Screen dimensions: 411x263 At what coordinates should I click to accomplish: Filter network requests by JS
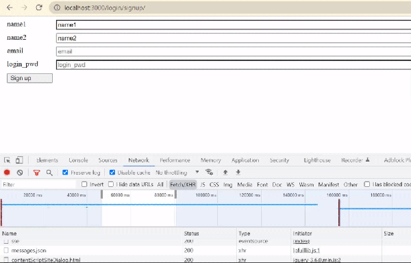pos(203,184)
